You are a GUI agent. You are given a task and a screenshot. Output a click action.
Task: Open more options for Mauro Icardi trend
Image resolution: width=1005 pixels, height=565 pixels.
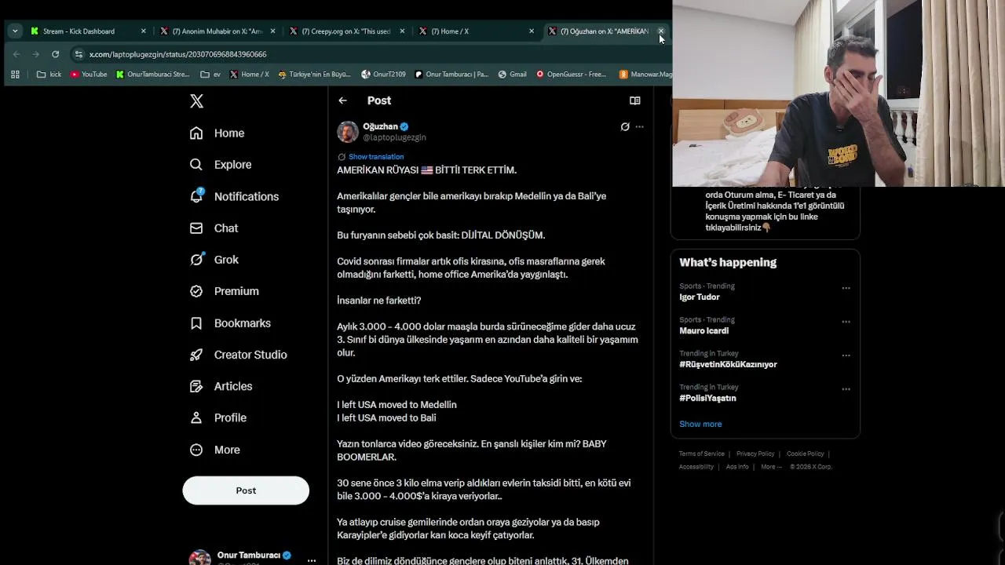click(846, 322)
